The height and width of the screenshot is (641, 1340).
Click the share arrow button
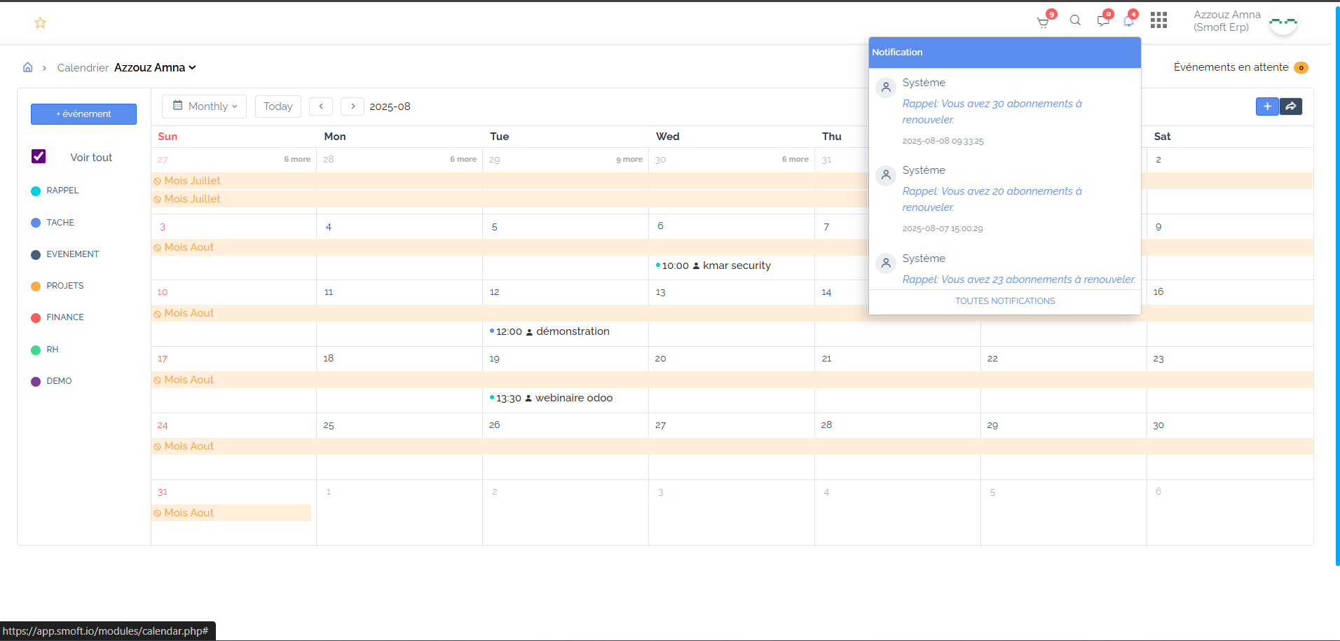click(x=1291, y=106)
